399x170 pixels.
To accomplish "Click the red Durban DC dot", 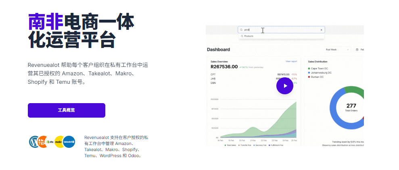I will (x=309, y=77).
